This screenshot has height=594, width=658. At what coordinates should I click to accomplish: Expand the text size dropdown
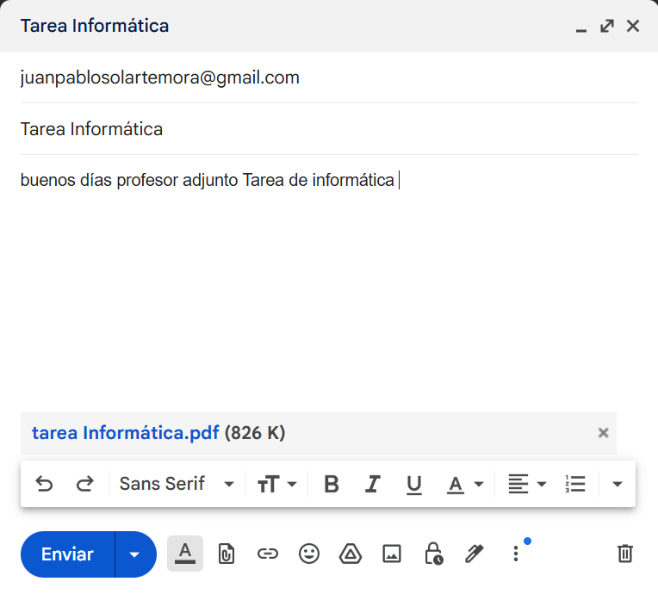coord(276,484)
